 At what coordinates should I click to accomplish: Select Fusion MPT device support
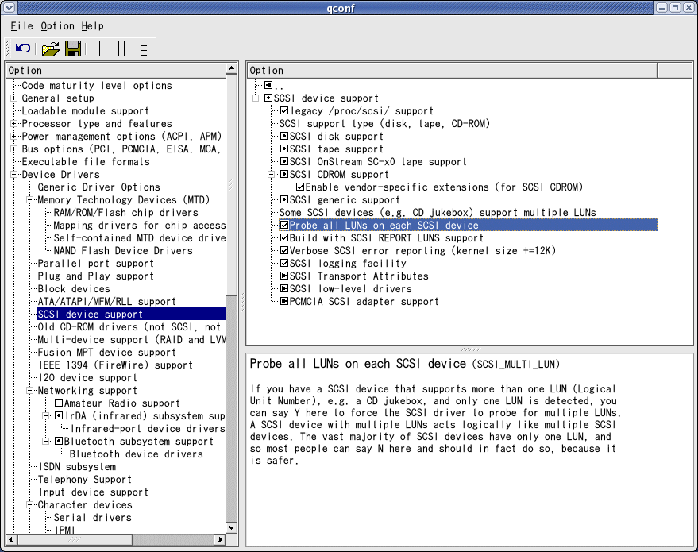[107, 353]
